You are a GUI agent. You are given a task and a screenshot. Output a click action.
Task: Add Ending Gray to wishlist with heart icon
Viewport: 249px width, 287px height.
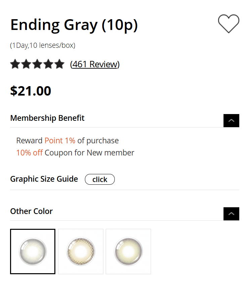tap(229, 24)
